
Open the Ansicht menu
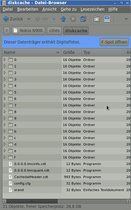click(x=49, y=9)
